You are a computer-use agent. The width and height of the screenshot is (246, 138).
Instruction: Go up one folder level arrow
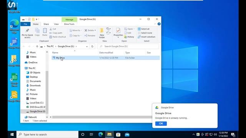tap(37, 46)
